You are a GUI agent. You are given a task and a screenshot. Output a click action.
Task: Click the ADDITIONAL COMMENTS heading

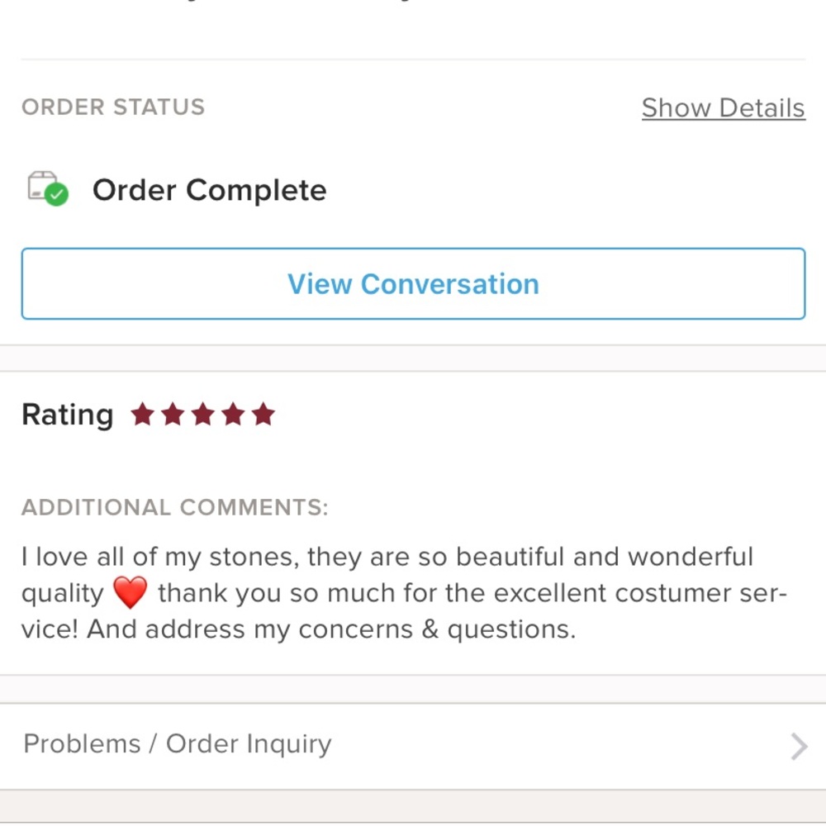(x=174, y=507)
